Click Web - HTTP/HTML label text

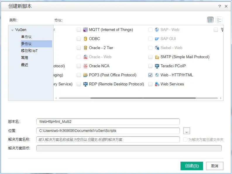pos(177,75)
